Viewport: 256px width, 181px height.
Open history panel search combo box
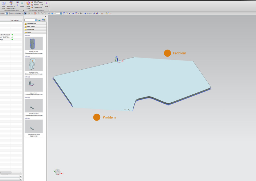(31, 20)
